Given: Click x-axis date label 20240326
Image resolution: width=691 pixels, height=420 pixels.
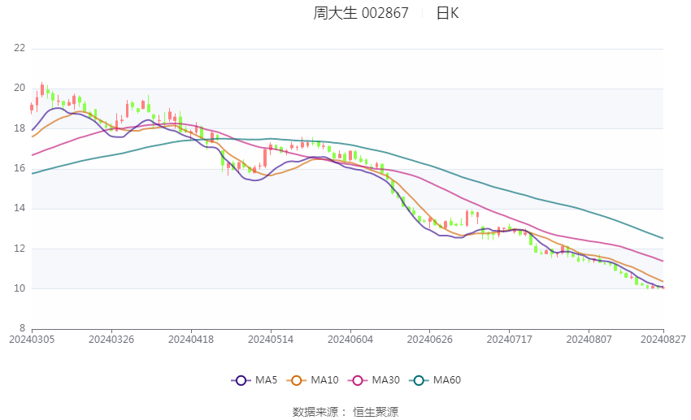Looking at the screenshot, I should click(111, 340).
